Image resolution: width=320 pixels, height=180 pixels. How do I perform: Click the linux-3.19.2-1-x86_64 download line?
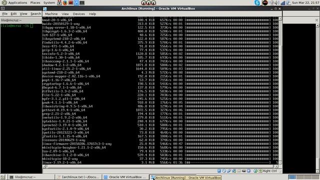click(x=160, y=162)
